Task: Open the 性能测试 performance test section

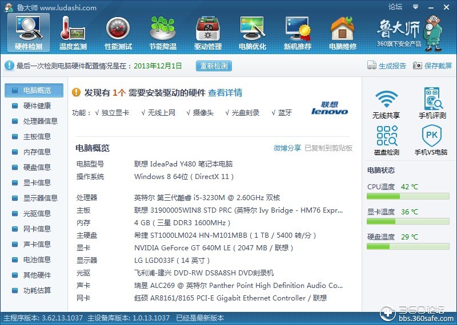Action: (x=118, y=32)
